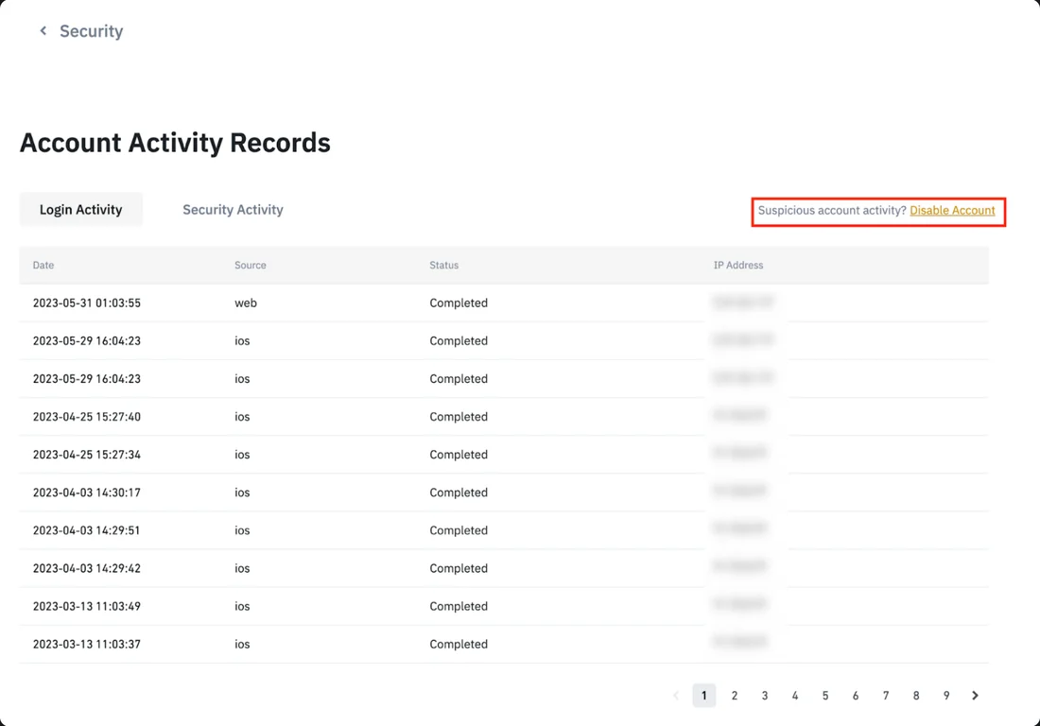This screenshot has width=1040, height=726.
Task: Follow the Disable Account link
Action: click(x=952, y=210)
